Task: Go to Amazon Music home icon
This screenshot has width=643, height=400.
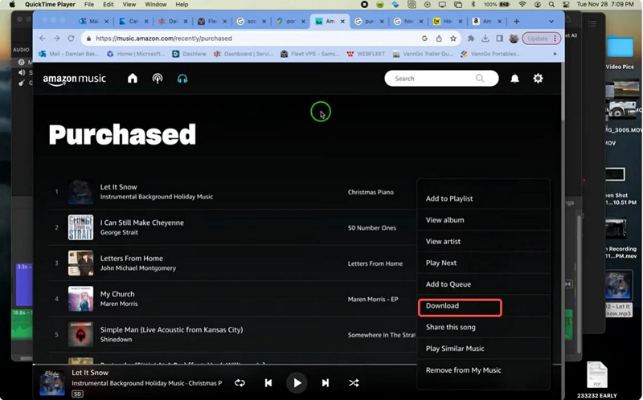Action: click(132, 78)
